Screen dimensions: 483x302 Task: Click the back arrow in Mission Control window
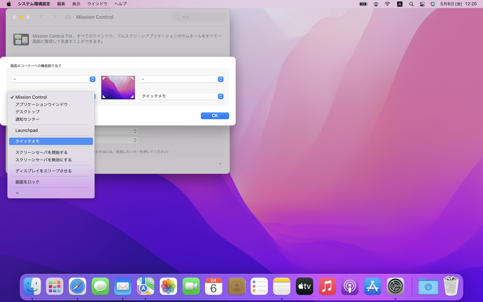pos(42,17)
